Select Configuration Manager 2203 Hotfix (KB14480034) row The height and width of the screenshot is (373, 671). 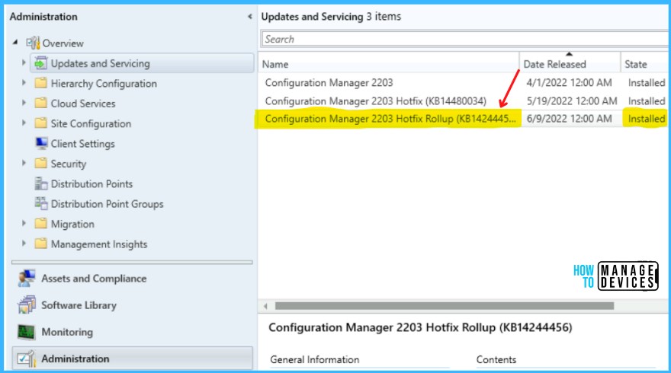[464, 101]
